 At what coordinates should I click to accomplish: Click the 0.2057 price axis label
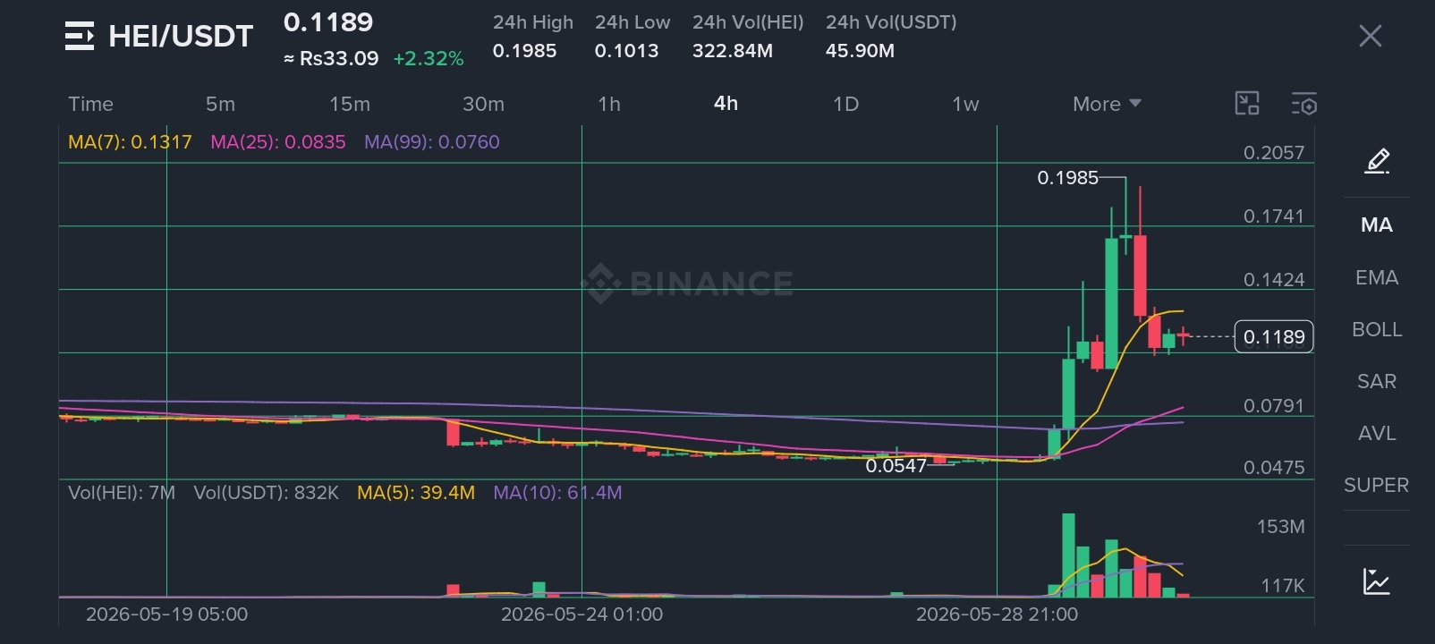(1274, 153)
